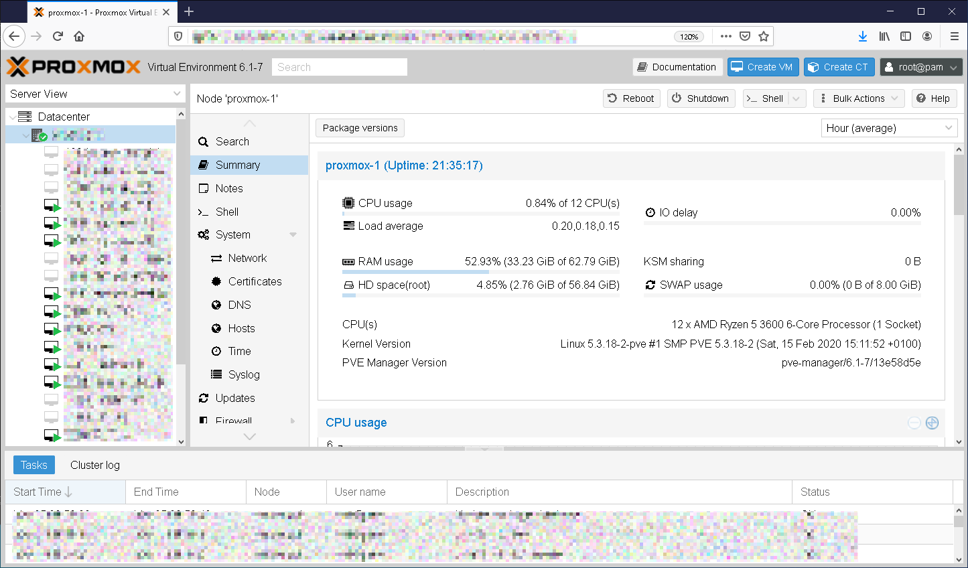
Task: Collapse the Datacenter tree node
Action: pyautogui.click(x=12, y=117)
